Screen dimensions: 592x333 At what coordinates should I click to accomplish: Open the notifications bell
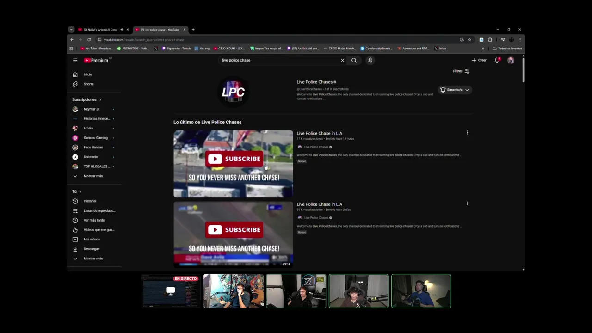click(x=497, y=60)
